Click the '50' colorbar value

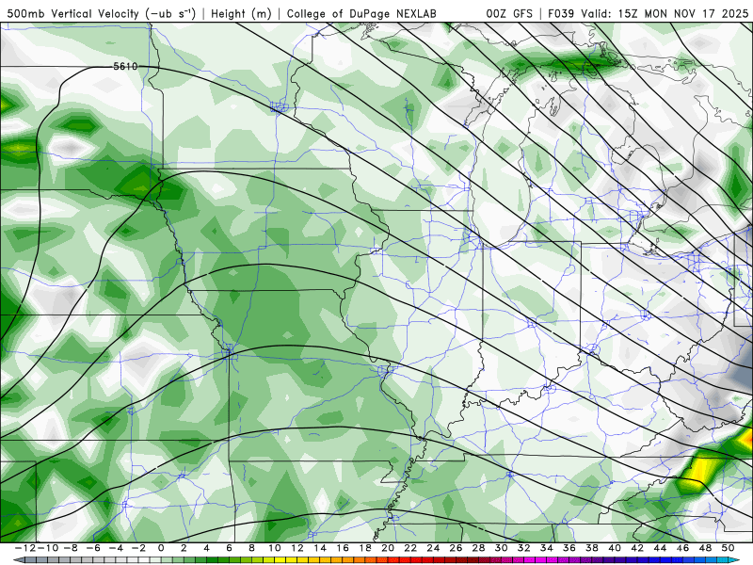tap(728, 548)
